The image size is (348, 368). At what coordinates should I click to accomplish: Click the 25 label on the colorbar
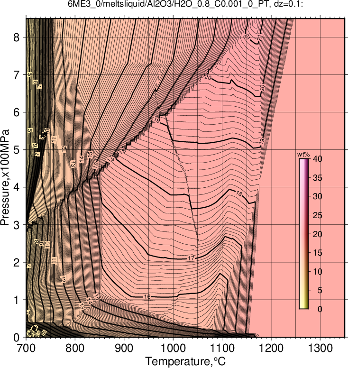coord(318,215)
